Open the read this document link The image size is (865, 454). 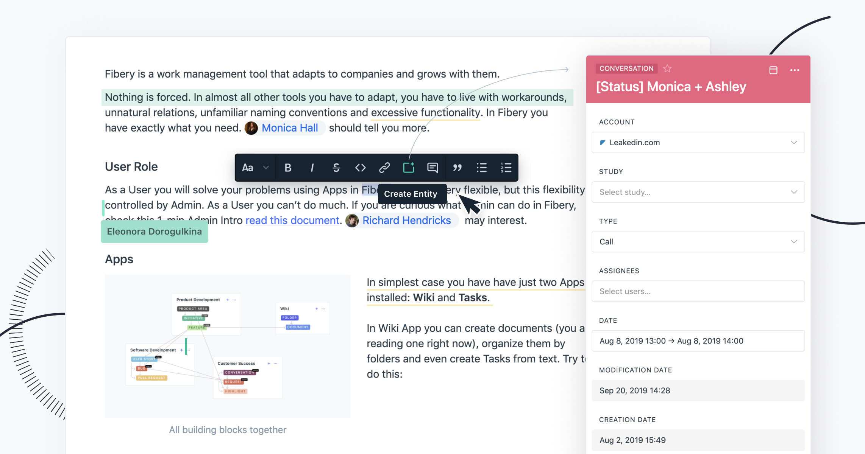tap(292, 221)
